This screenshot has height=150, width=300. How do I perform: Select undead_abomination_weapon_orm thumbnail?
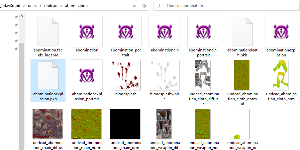[242, 124]
